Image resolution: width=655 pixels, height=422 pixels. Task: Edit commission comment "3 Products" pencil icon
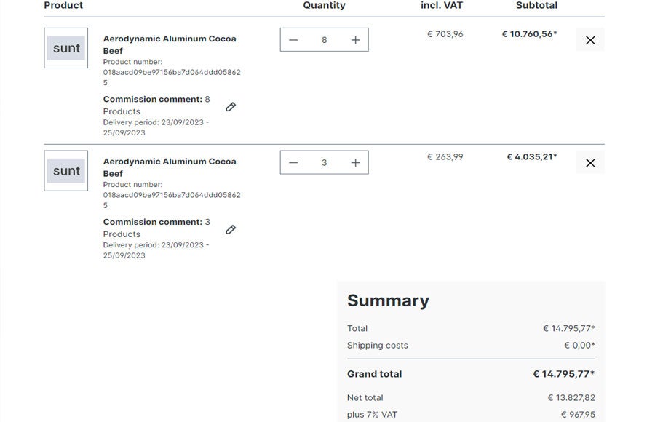tap(231, 230)
